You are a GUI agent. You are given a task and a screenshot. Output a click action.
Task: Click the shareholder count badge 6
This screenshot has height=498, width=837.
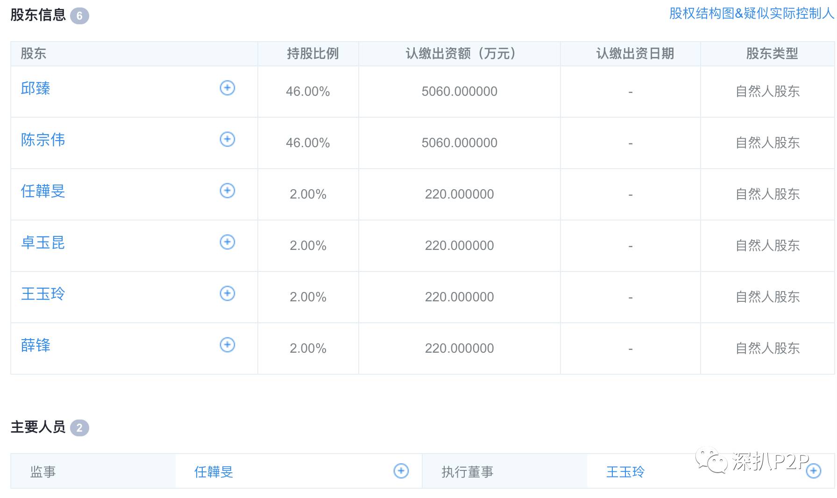point(79,16)
